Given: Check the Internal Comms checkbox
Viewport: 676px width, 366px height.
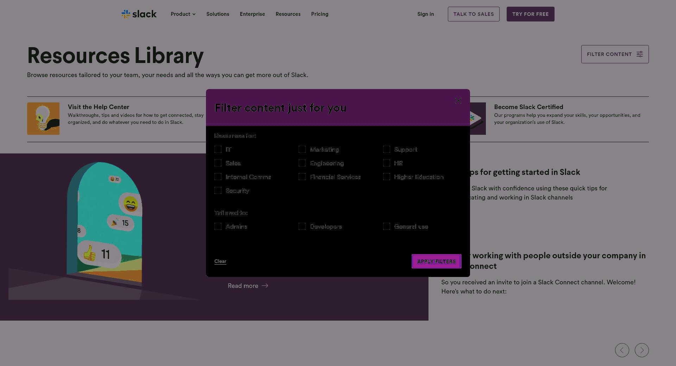Looking at the screenshot, I should 218,177.
